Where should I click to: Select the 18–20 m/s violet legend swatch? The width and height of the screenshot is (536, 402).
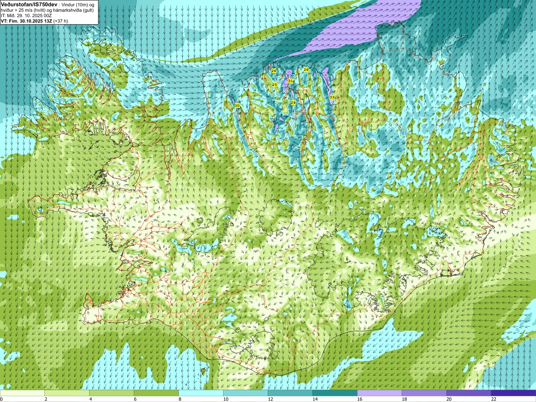point(424,393)
